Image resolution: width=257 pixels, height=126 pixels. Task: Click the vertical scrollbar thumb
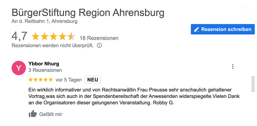(253, 84)
